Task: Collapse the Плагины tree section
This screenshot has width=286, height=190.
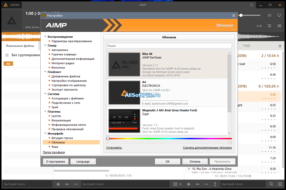Action: [x=45, y=111]
